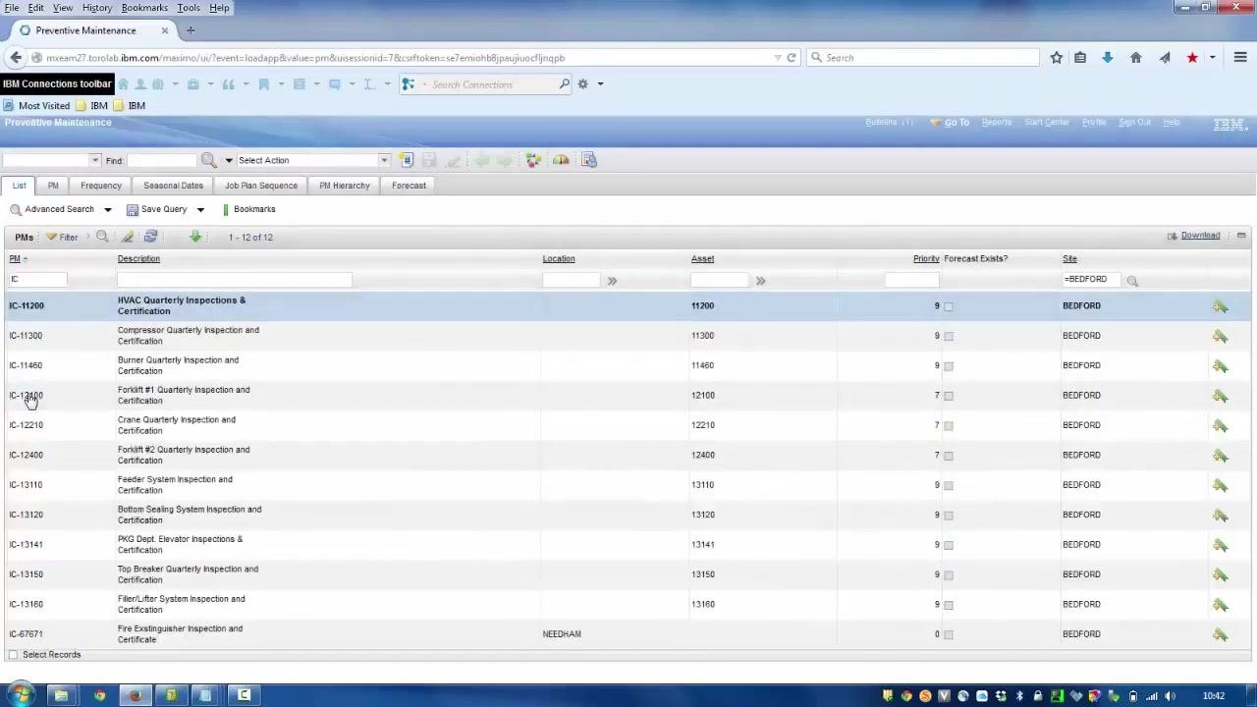Expand the Select Action dropdown
The width and height of the screenshot is (1257, 707).
point(384,160)
